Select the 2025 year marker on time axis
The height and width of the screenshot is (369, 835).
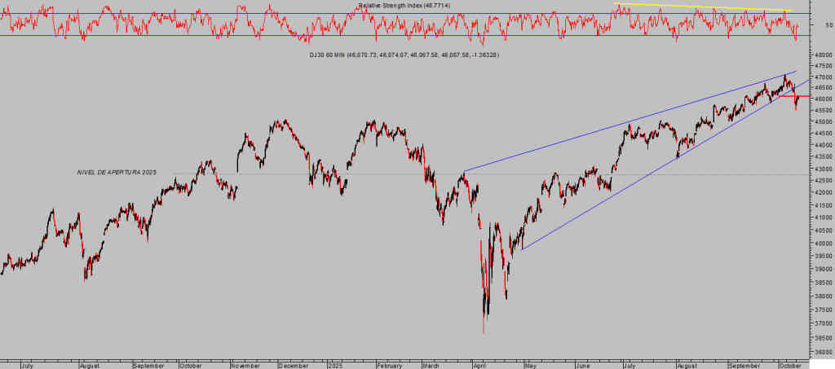pyautogui.click(x=335, y=366)
